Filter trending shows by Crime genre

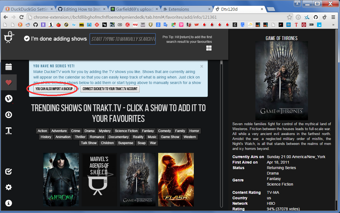(x=76, y=131)
